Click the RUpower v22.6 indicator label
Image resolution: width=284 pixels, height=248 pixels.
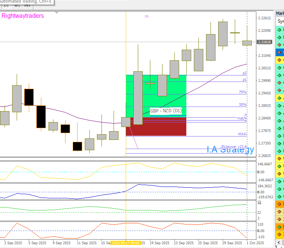click(234, 146)
